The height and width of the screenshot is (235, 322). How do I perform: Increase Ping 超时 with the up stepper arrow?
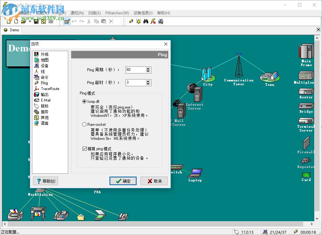148,81
